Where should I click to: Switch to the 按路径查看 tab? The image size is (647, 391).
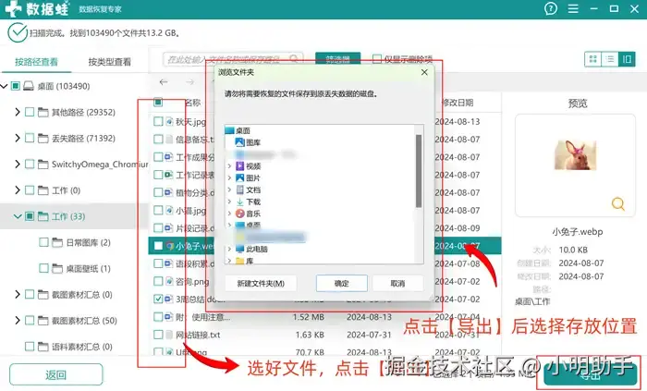point(36,62)
